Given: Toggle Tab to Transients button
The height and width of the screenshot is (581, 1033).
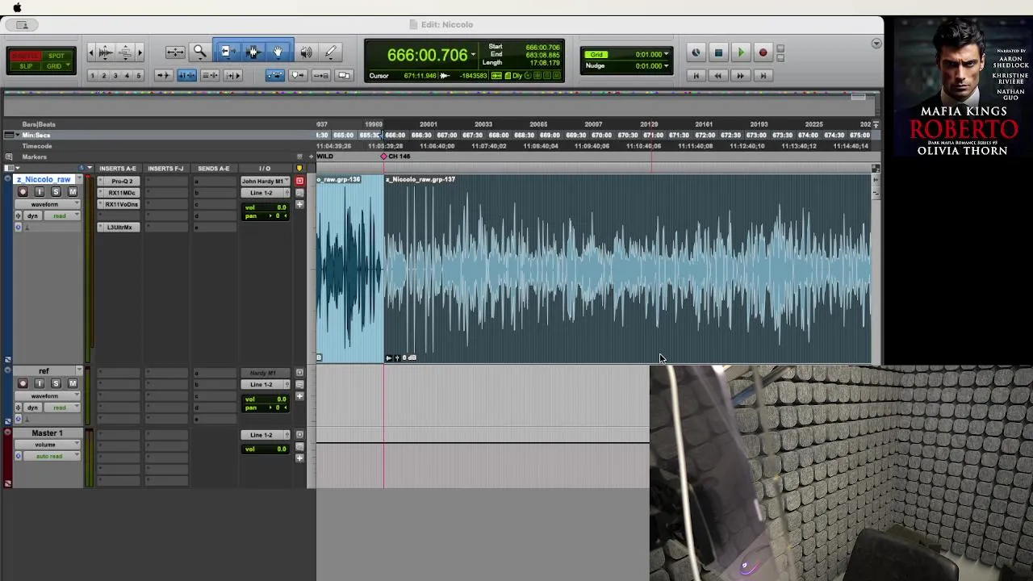Looking at the screenshot, I should (x=162, y=75).
